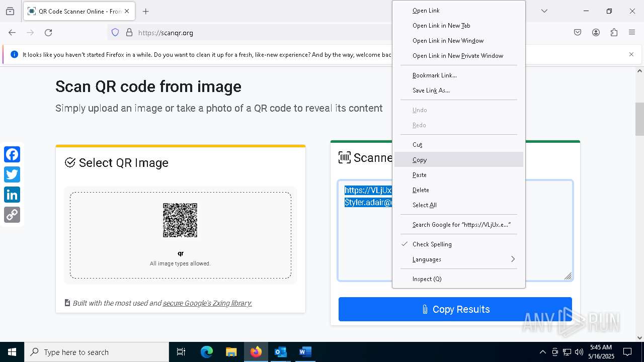Select Bookmark Link menu entry
Viewport: 644px width, 362px height.
click(459, 75)
